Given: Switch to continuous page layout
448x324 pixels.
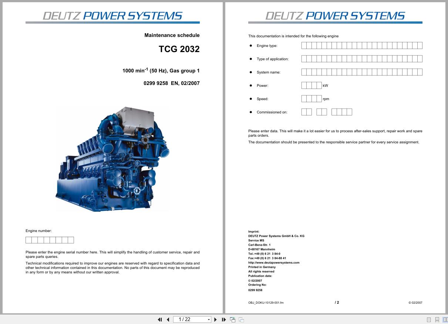Looking at the screenshot, I should point(437,320).
